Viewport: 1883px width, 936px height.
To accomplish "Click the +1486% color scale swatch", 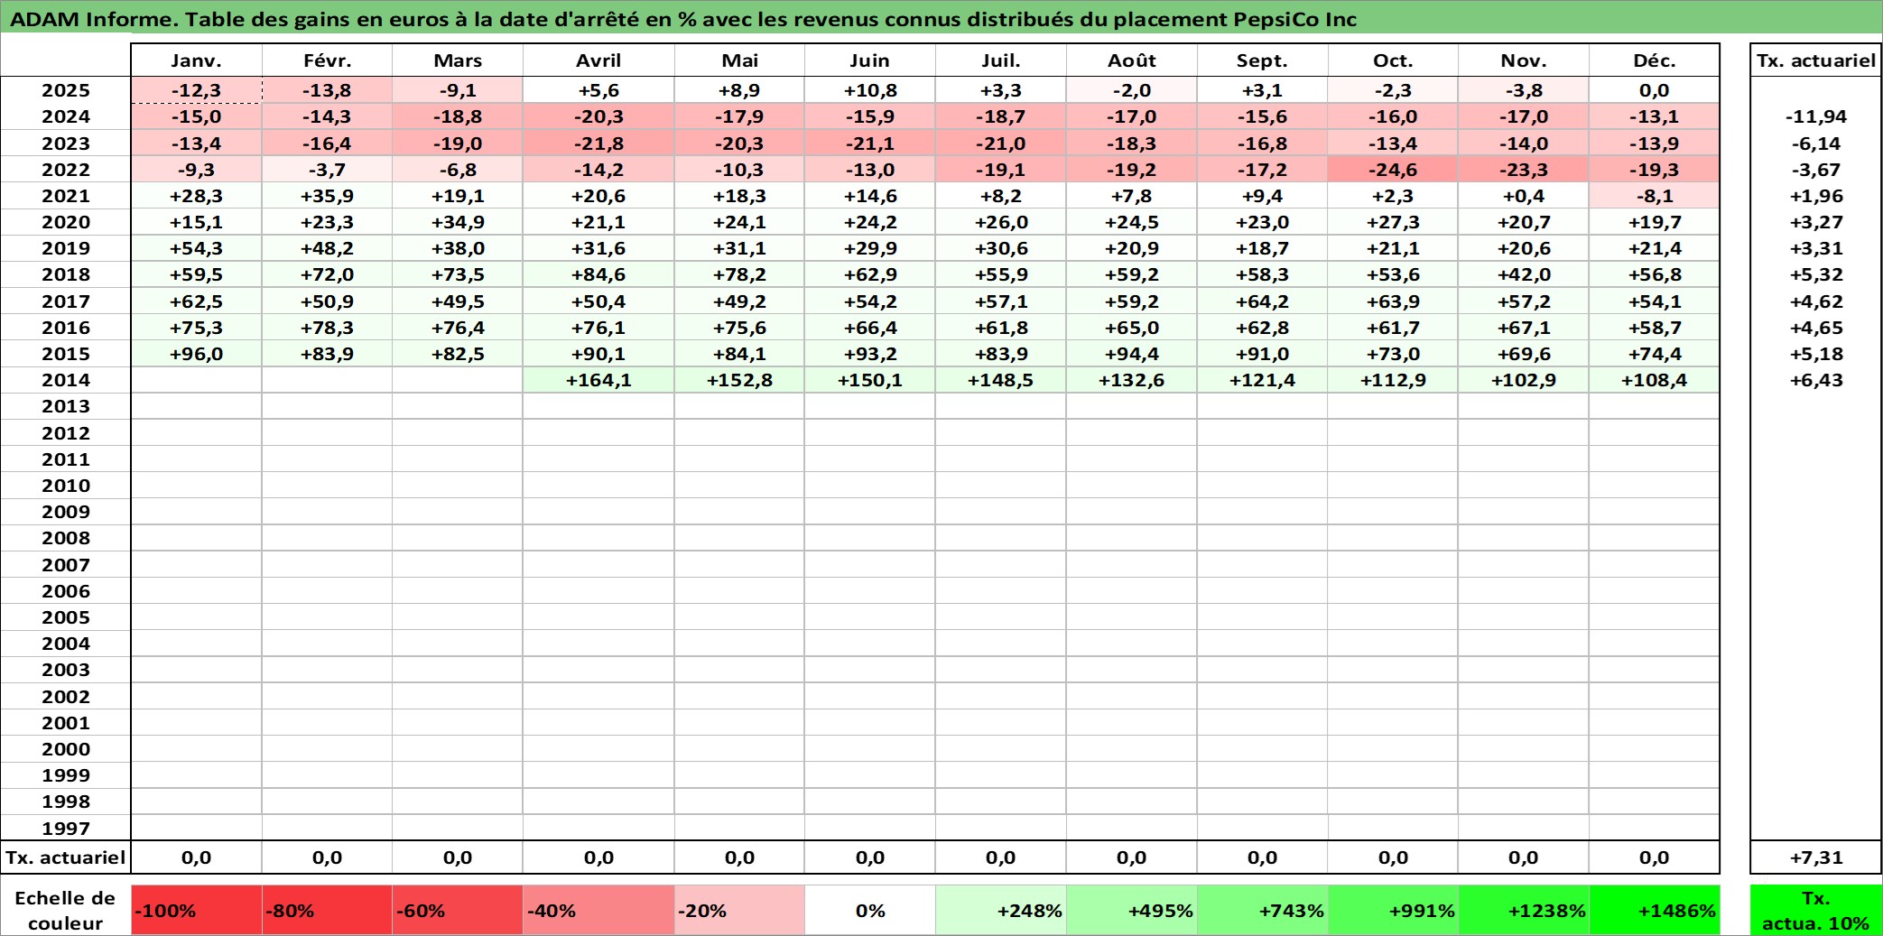I will tap(1654, 910).
